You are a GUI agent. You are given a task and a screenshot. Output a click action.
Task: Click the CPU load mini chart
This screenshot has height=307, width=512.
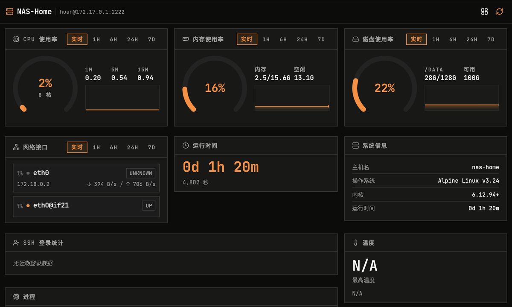pos(122,98)
